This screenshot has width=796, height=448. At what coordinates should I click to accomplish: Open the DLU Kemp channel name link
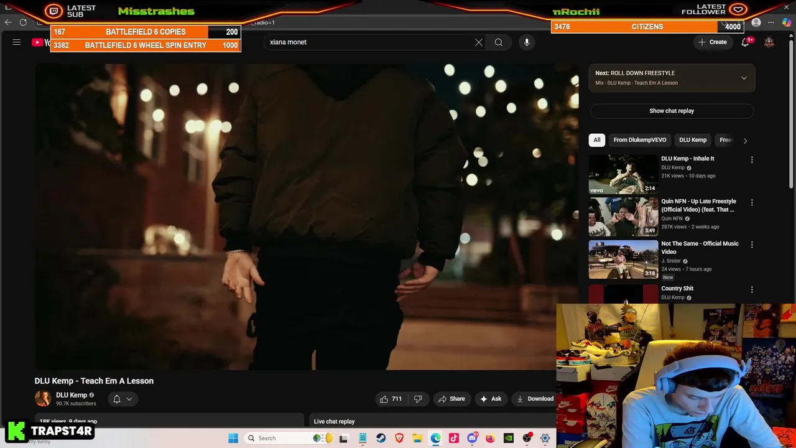click(72, 395)
